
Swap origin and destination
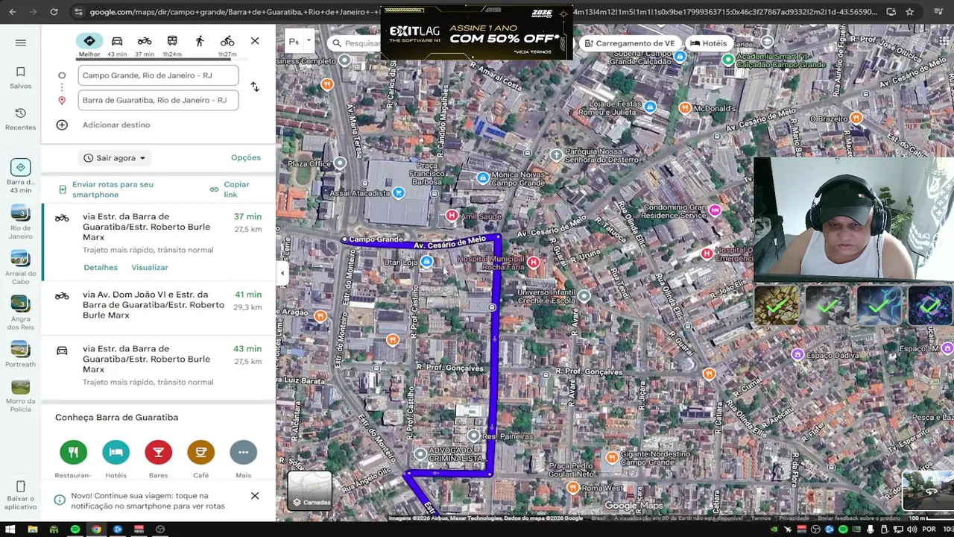click(255, 87)
